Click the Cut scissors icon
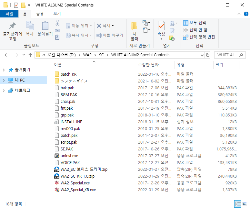The width and height of the screenshot is (250, 208). pyautogui.click(x=57, y=23)
